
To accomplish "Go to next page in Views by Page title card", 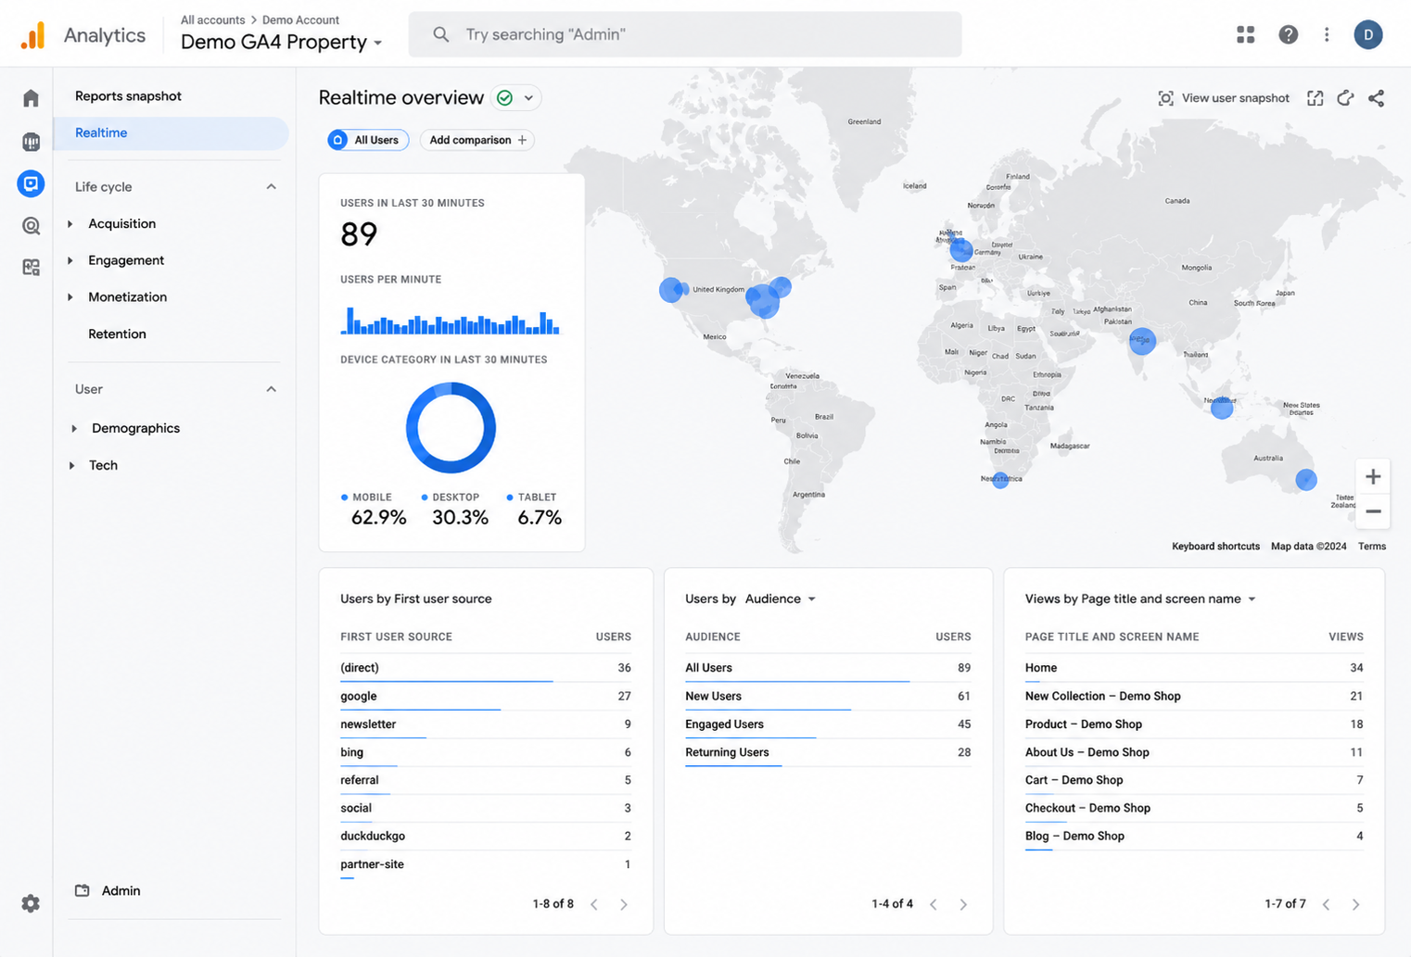I will 1355,904.
